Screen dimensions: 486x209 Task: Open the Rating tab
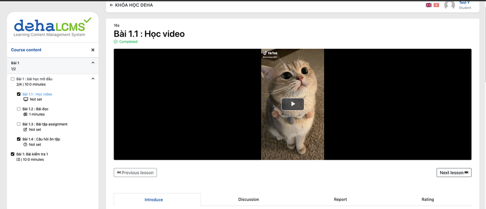tap(427, 199)
